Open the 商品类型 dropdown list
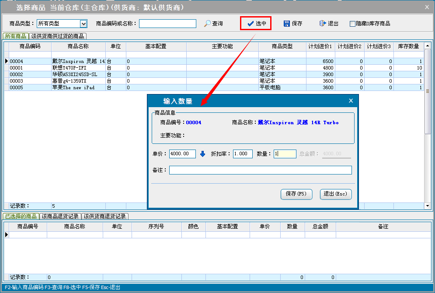Screen dimensions: 435x293 (x=84, y=24)
